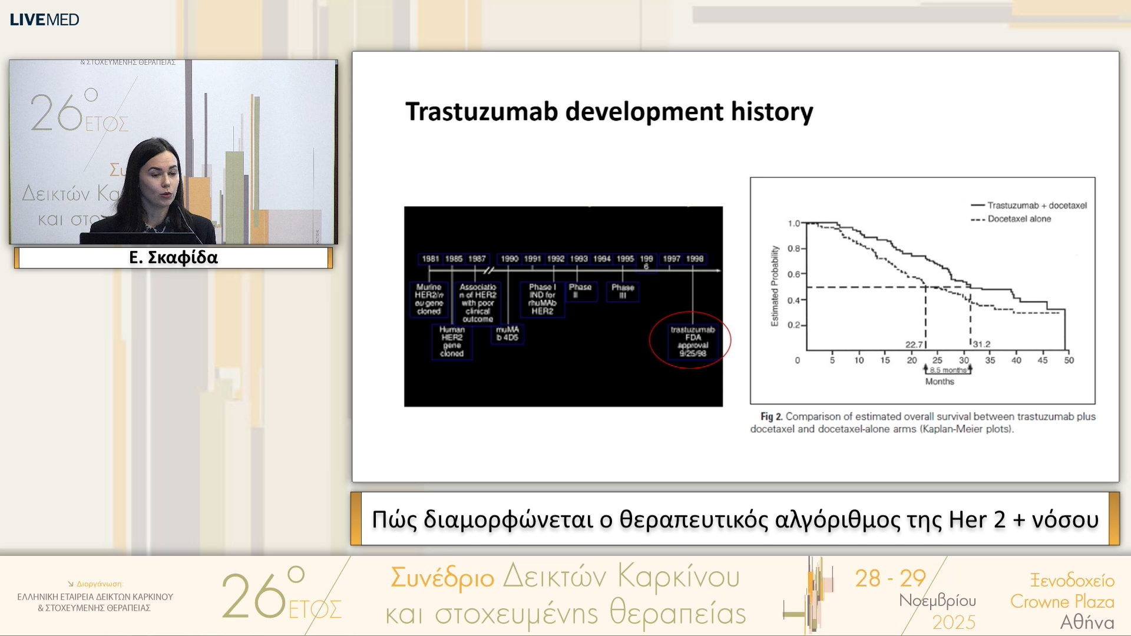The width and height of the screenshot is (1131, 636).
Task: Click the Trastuzumab development history title
Action: (x=609, y=112)
